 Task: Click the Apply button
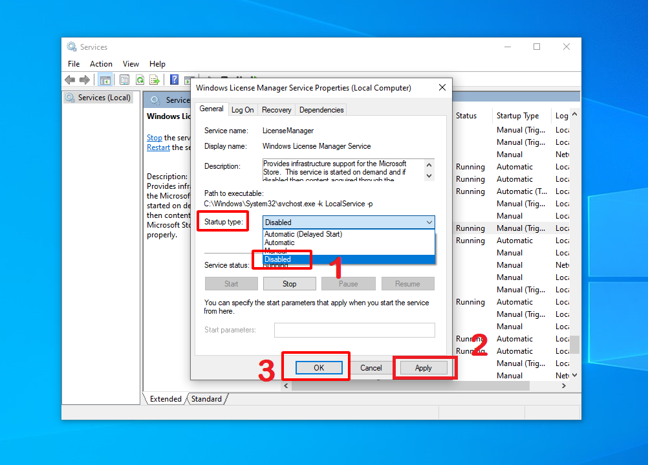423,368
